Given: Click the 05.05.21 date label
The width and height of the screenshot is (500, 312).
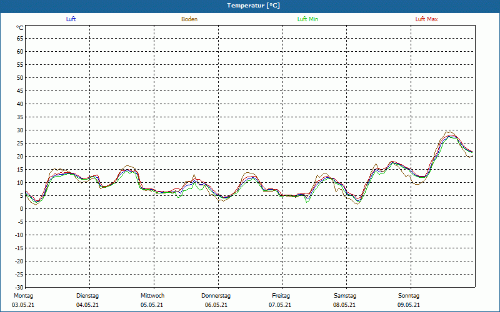Looking at the screenshot, I should pos(152,305).
